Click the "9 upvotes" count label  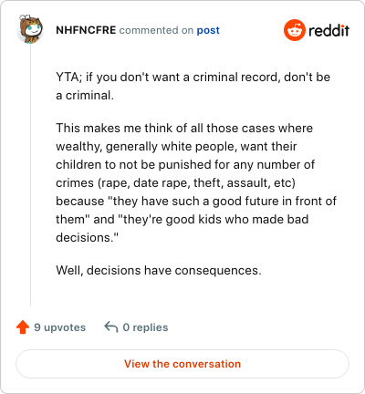click(60, 327)
